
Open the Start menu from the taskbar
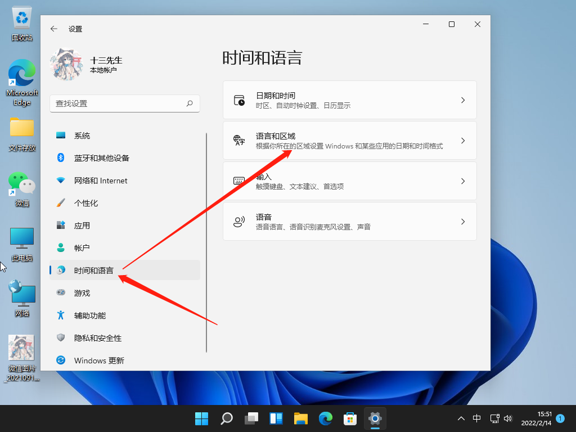point(201,418)
